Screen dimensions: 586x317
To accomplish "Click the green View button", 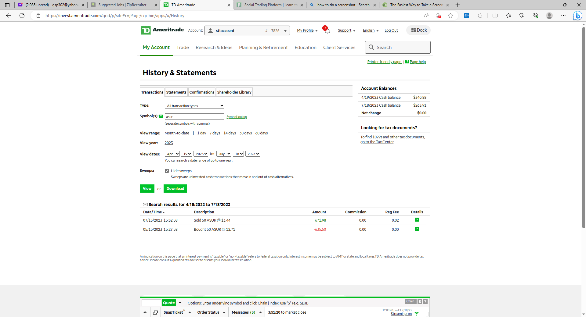I will tap(147, 189).
